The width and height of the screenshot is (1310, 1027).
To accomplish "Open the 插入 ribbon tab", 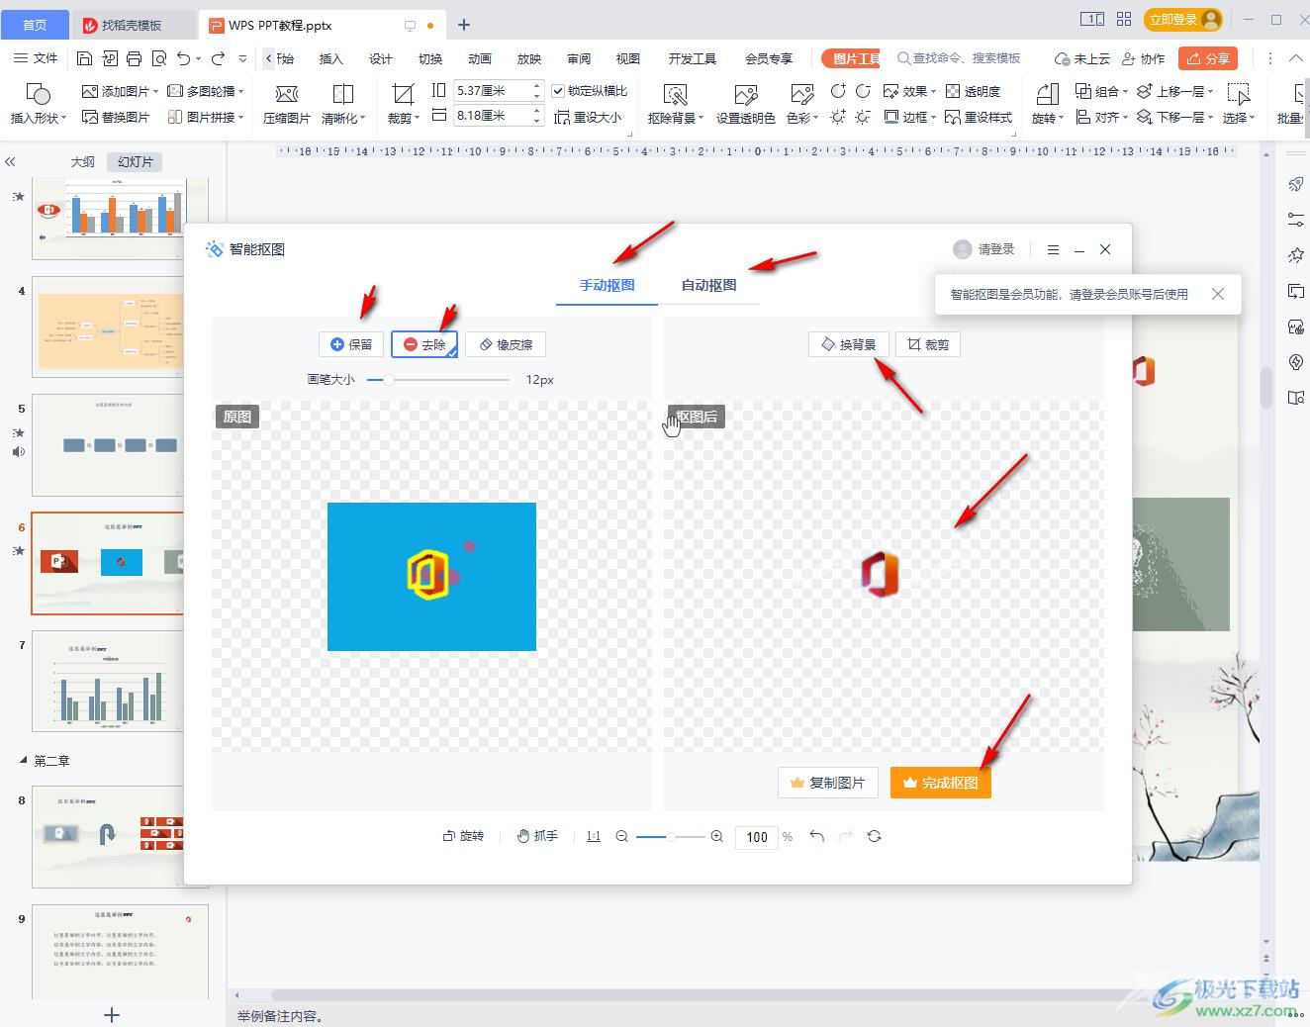I will (330, 58).
